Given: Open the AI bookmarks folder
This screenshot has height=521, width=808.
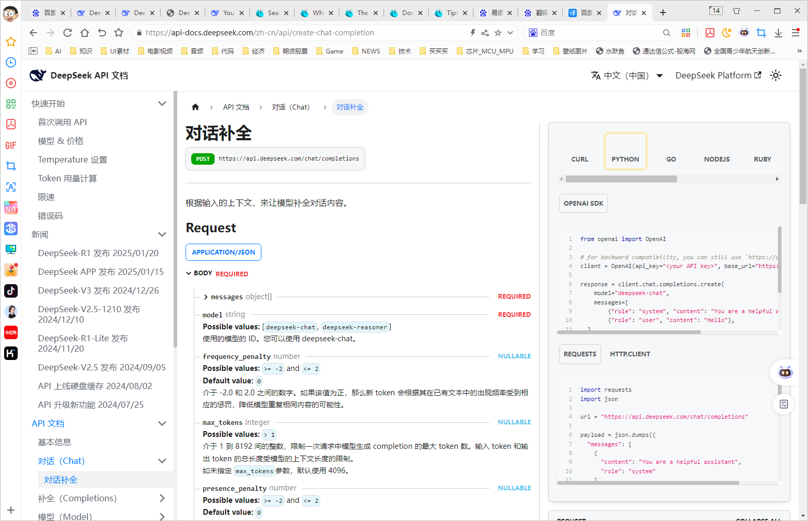Looking at the screenshot, I should [54, 51].
